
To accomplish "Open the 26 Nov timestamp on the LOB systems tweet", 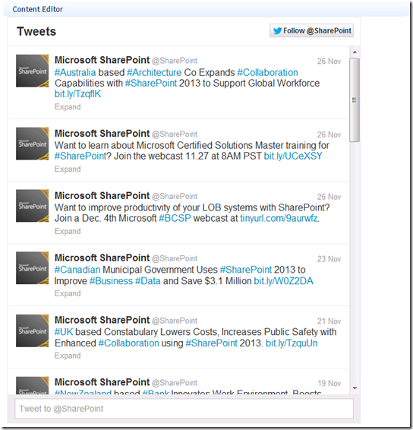I will tap(329, 197).
